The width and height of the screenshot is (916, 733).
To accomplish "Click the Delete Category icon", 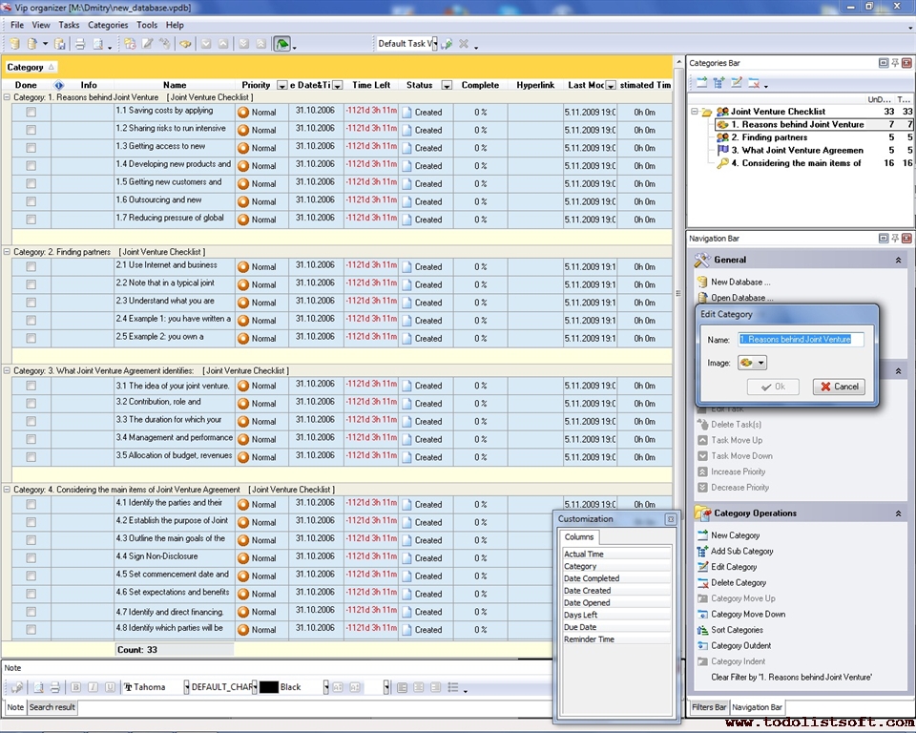I will [x=702, y=583].
